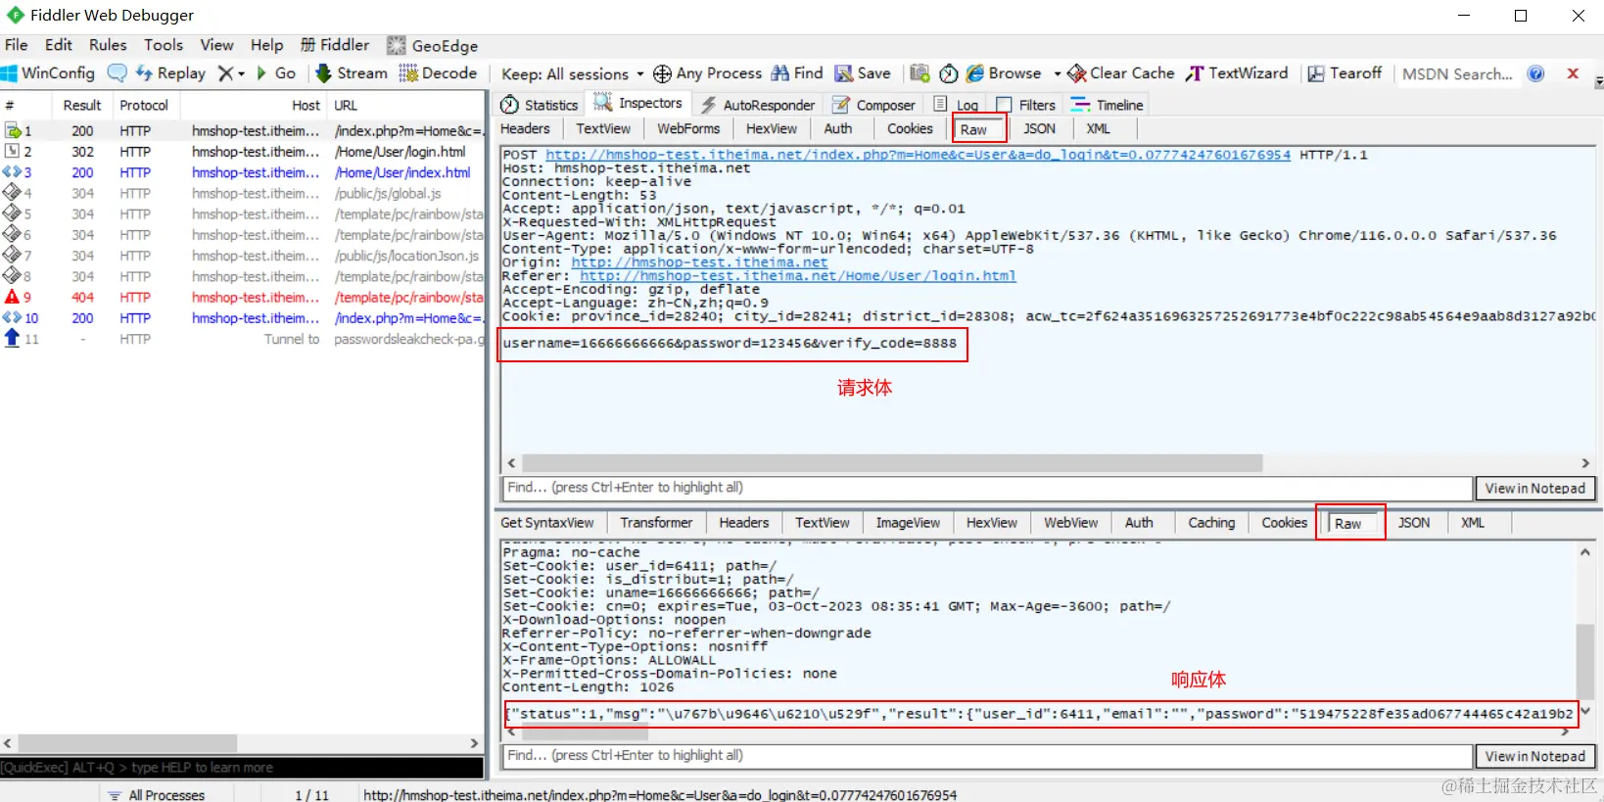Toggle Stream mode on toolbar
The width and height of the screenshot is (1604, 802).
(352, 73)
